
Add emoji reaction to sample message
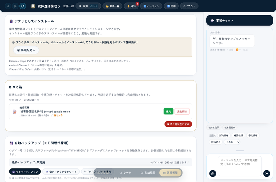tap(238, 50)
